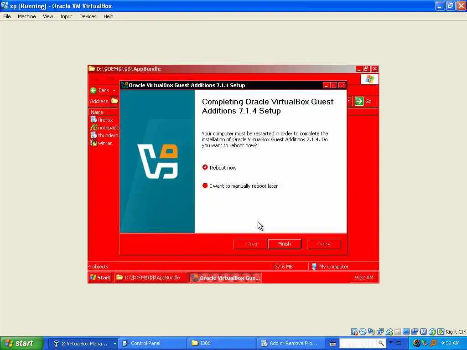Click the greyed-out Back button in Setup
The width and height of the screenshot is (467, 350).
(250, 244)
